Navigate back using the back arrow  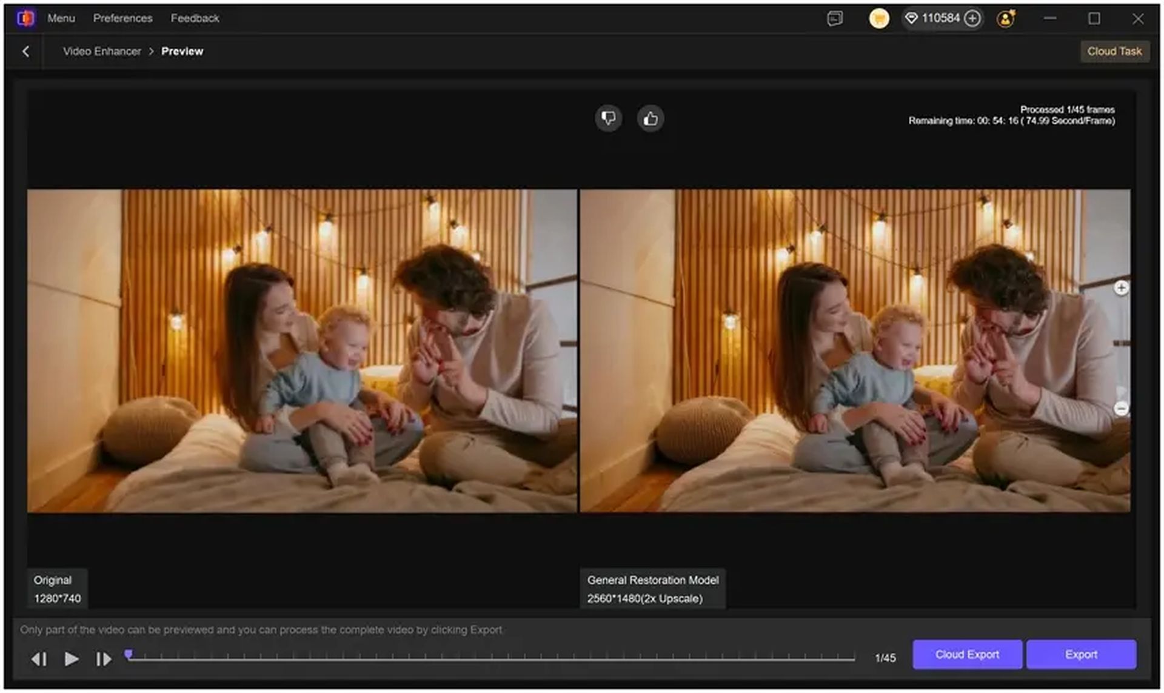(25, 51)
